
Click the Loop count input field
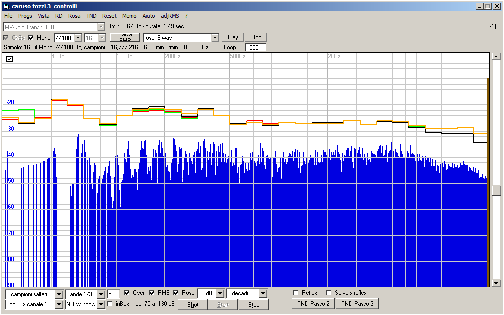(256, 48)
